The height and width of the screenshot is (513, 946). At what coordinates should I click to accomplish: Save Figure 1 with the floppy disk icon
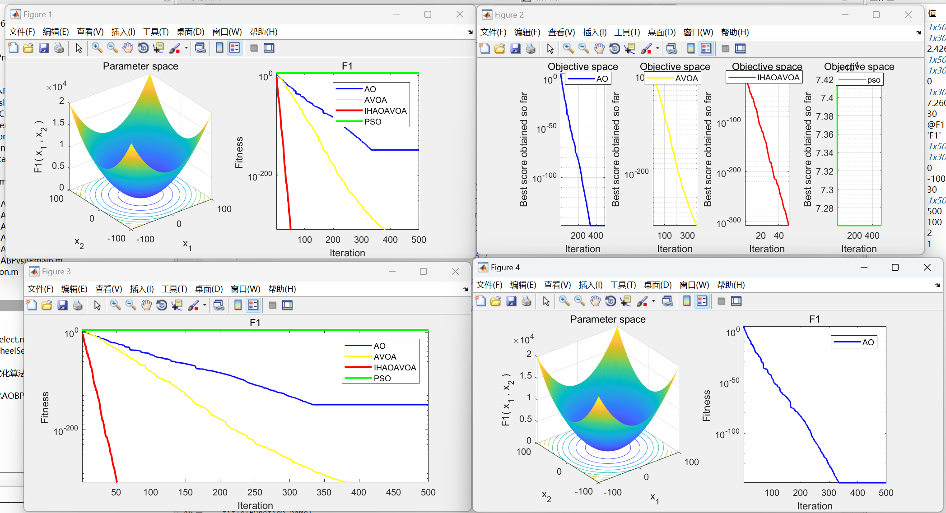(44, 48)
